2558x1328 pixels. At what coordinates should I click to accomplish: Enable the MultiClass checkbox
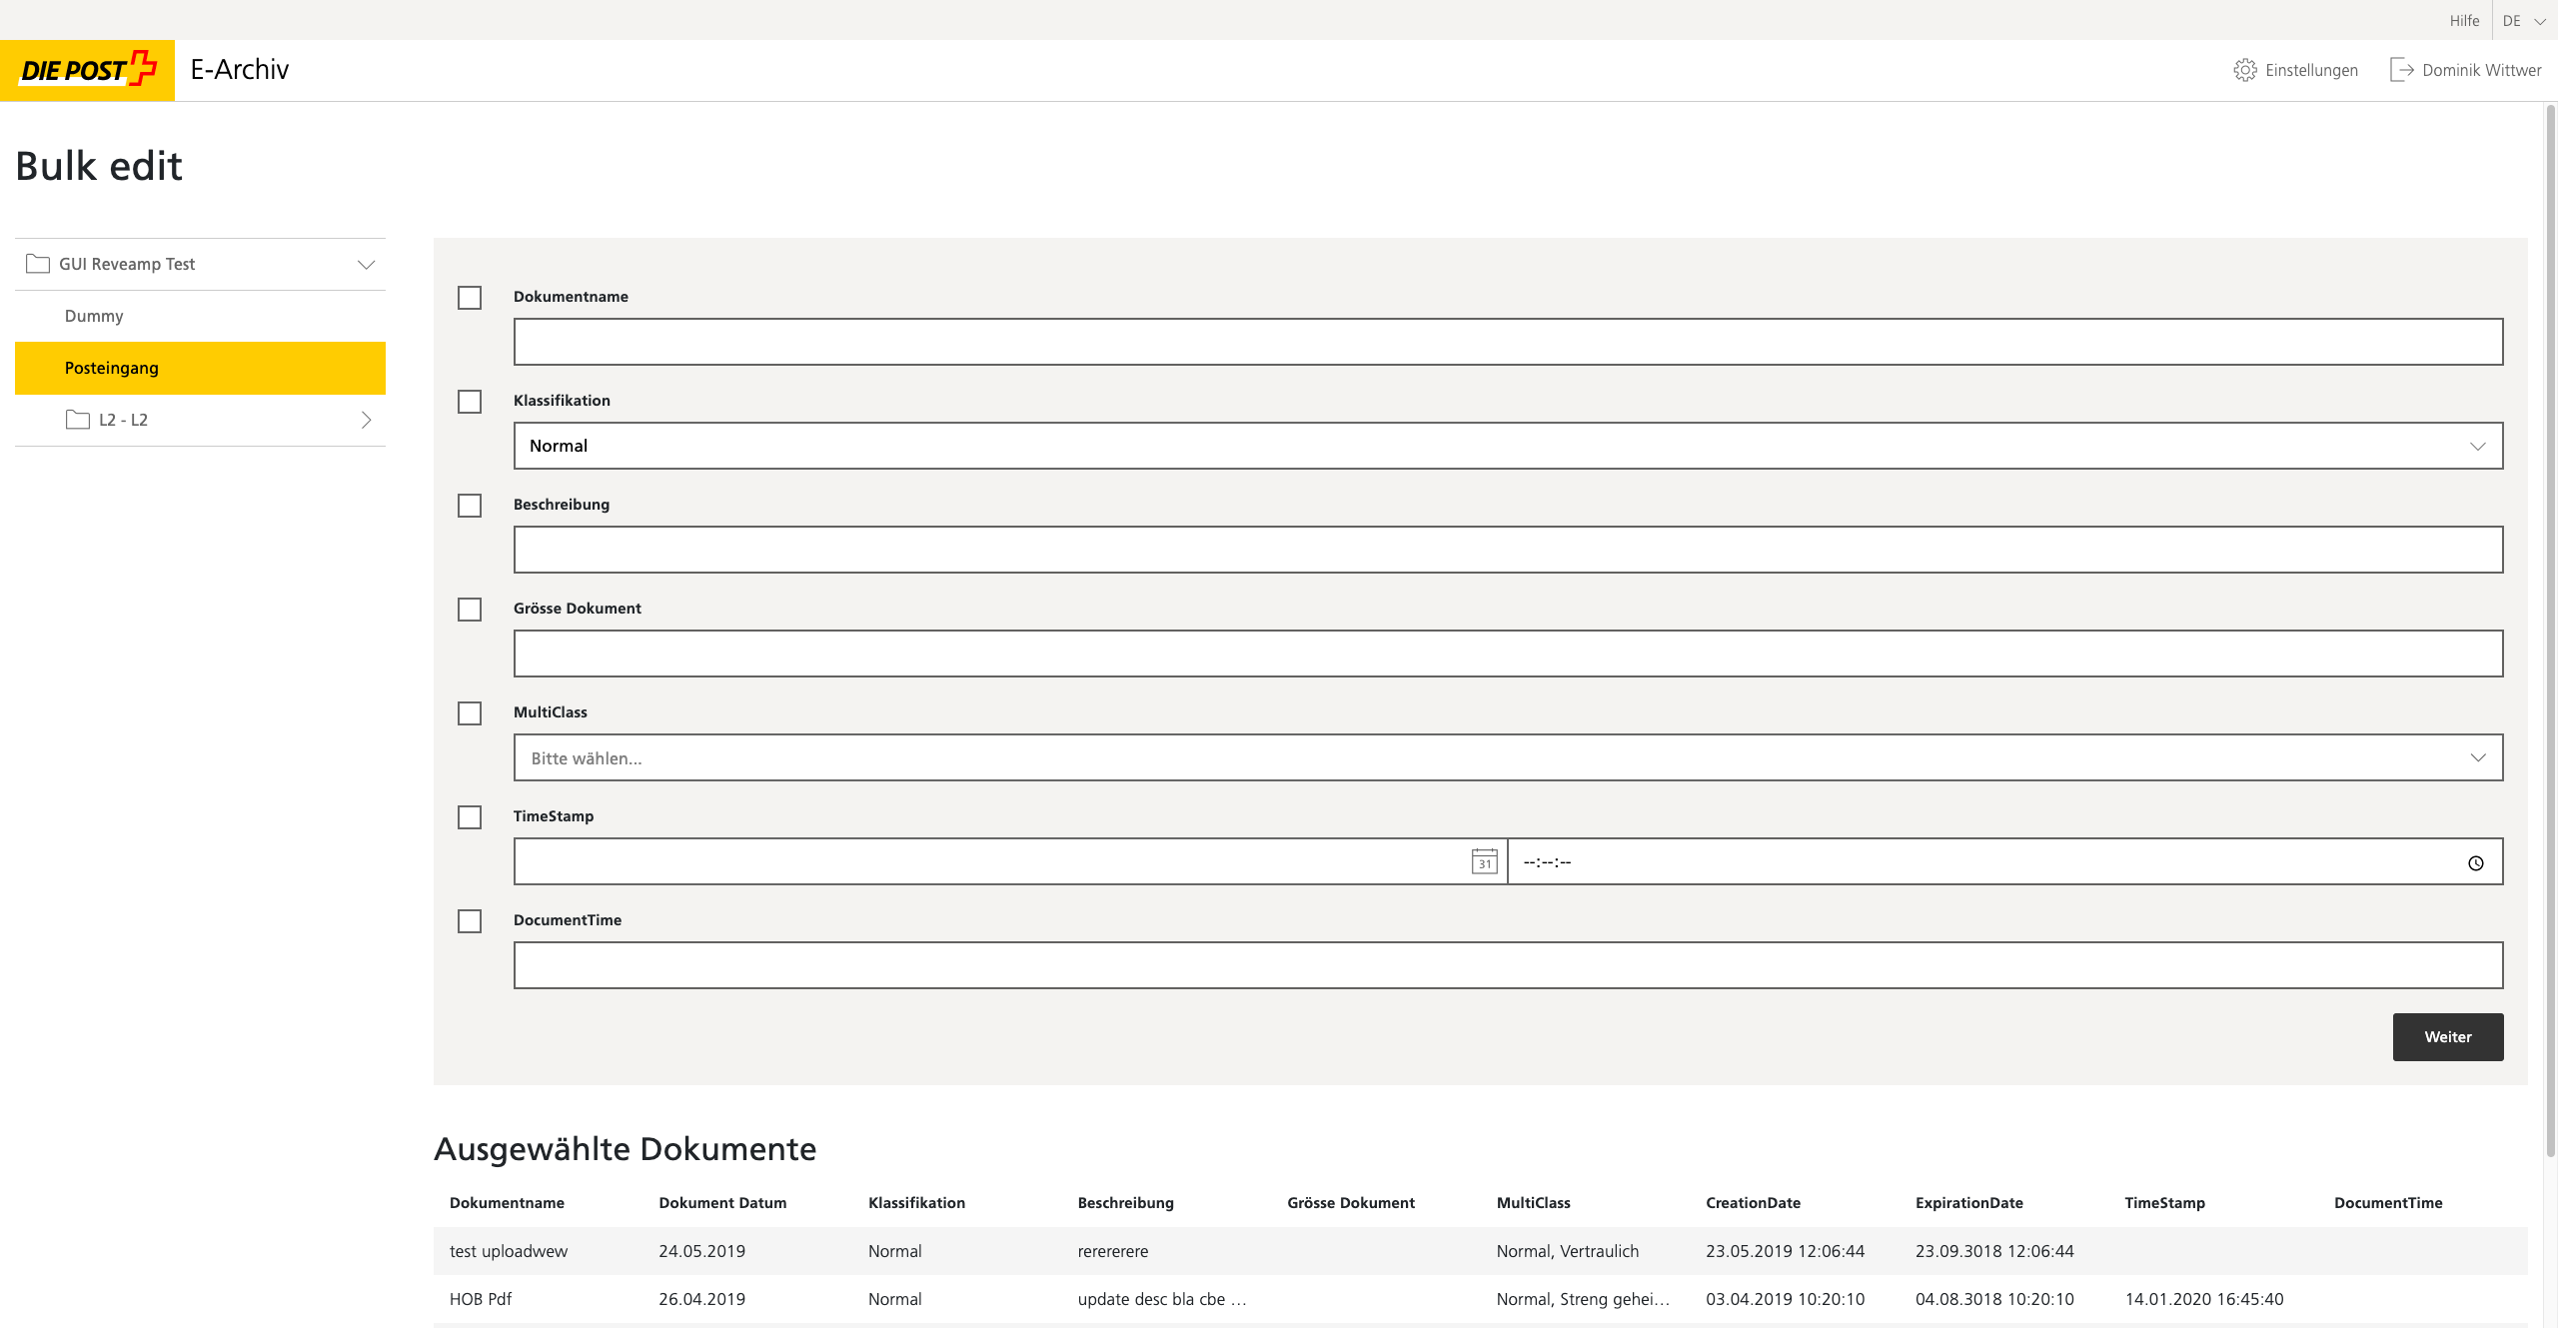(470, 713)
